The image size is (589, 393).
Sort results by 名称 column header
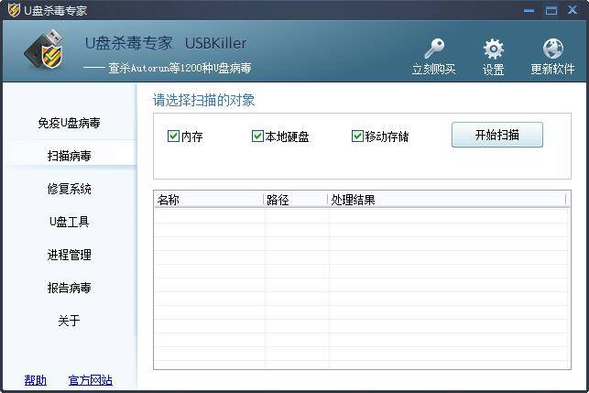click(x=209, y=200)
